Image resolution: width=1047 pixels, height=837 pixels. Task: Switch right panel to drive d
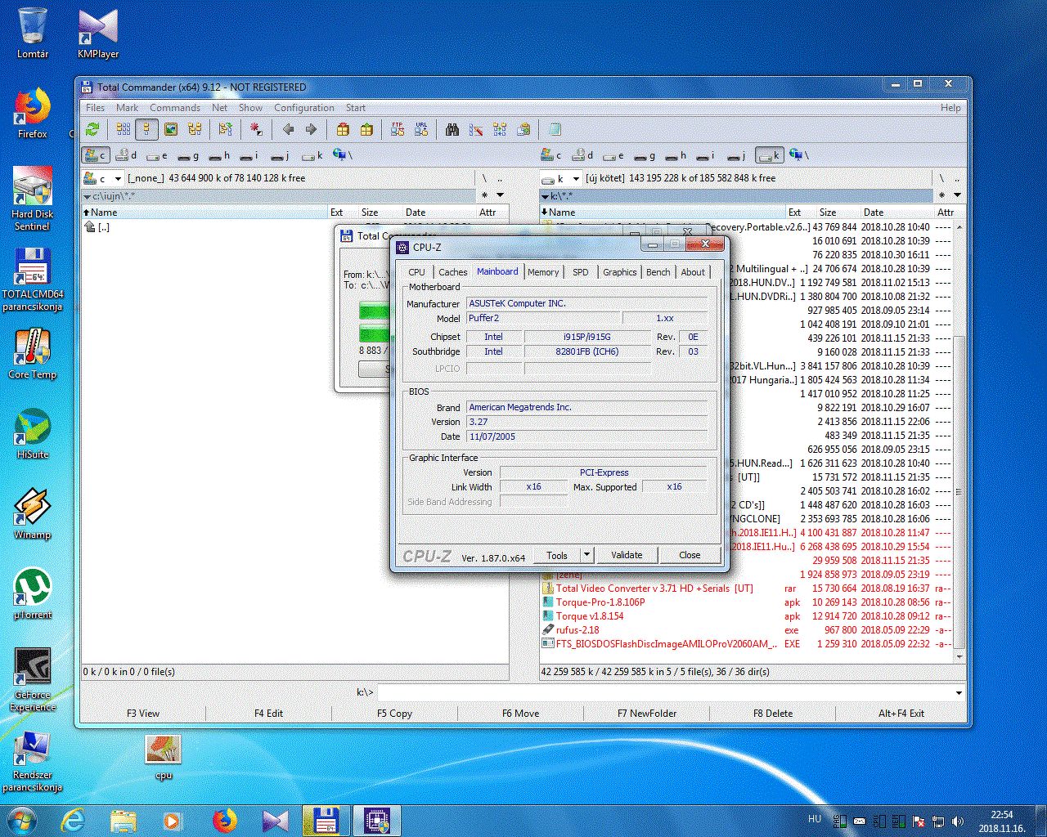(x=583, y=154)
